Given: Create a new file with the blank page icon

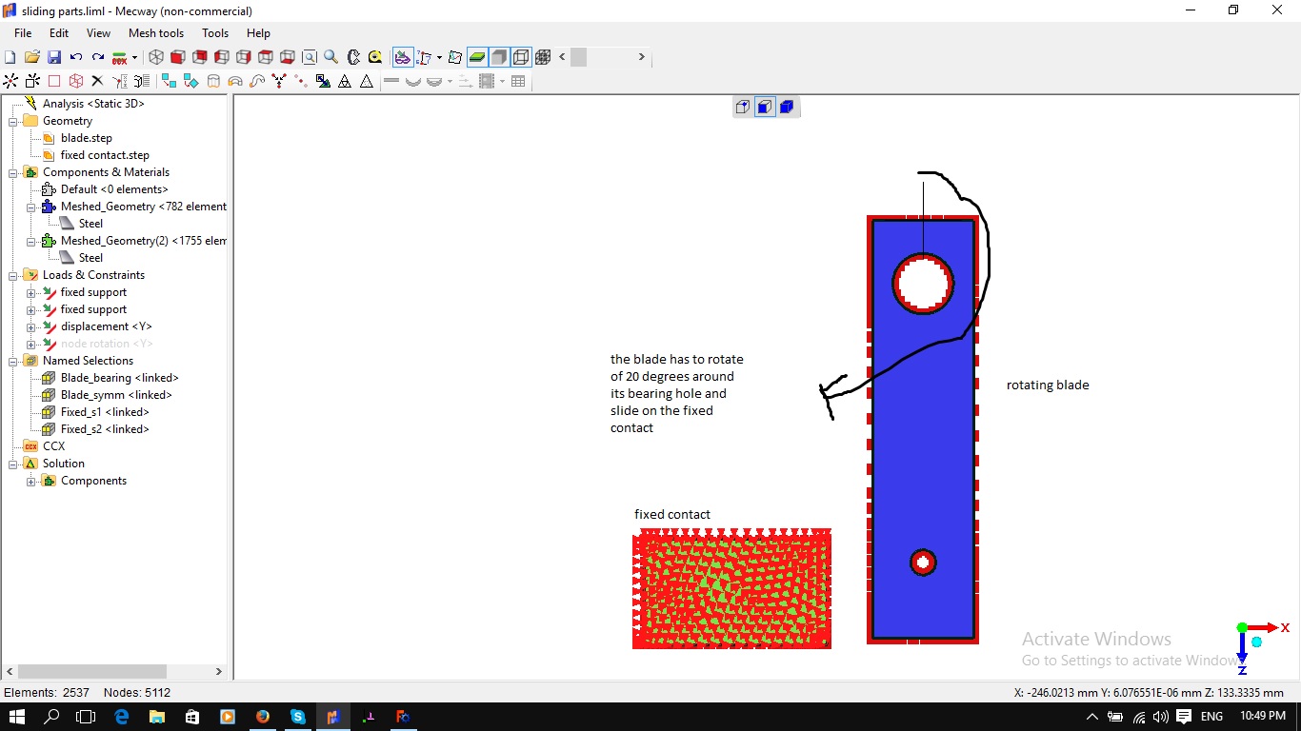Looking at the screenshot, I should 10,57.
